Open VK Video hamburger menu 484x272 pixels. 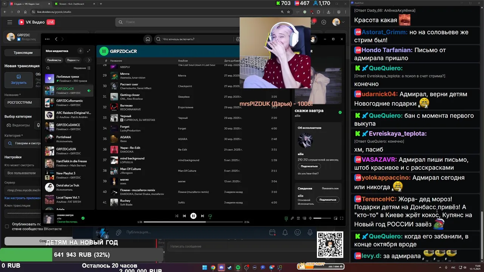[x=10, y=22]
